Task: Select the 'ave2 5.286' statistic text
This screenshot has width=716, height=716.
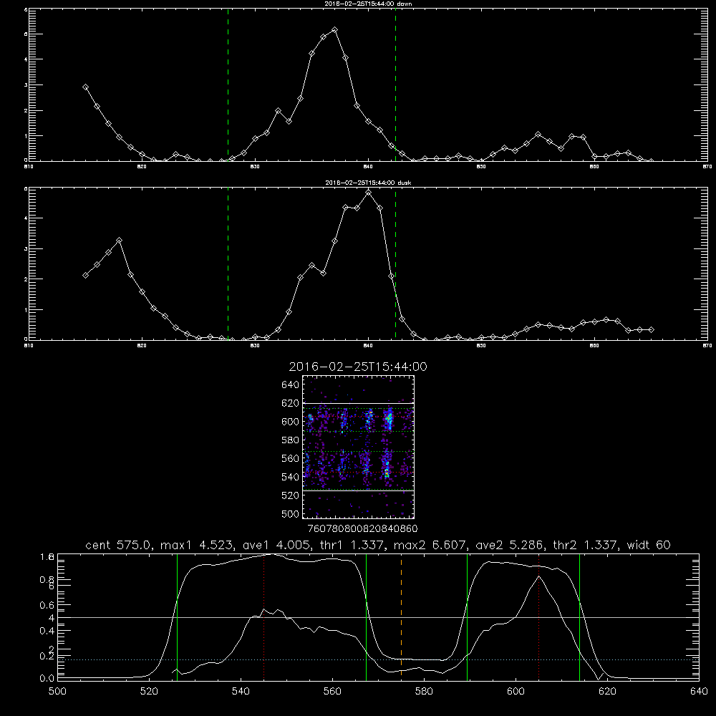Action: [x=510, y=545]
